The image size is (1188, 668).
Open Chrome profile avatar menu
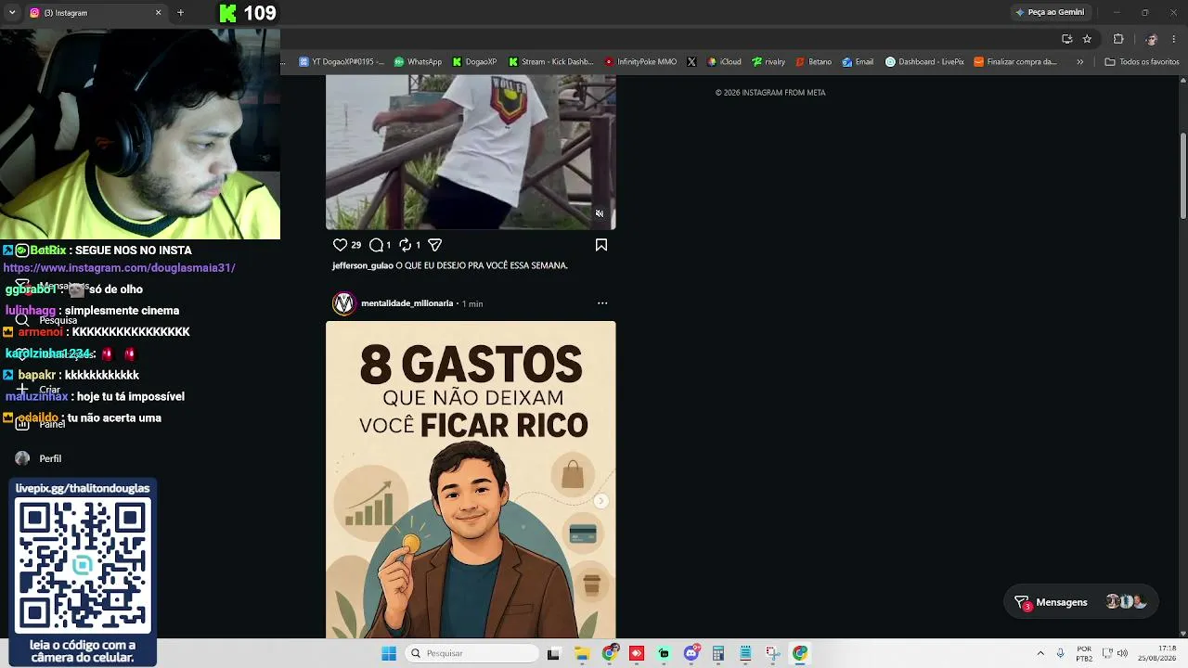(1151, 39)
